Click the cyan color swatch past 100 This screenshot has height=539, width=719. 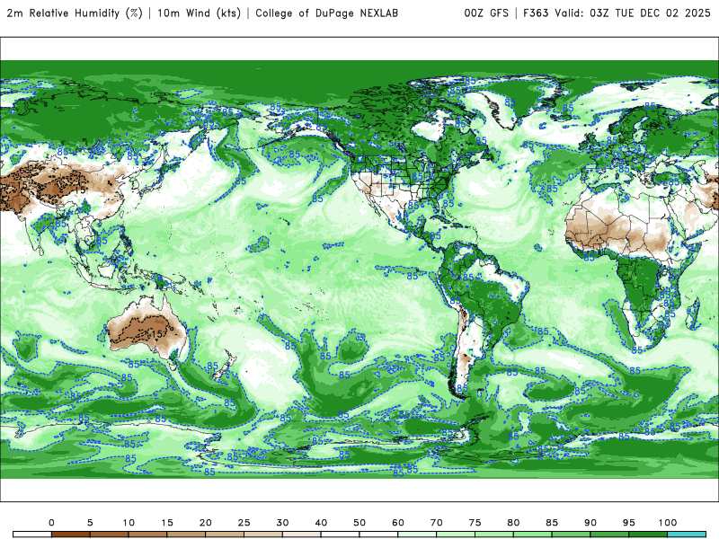click(687, 535)
